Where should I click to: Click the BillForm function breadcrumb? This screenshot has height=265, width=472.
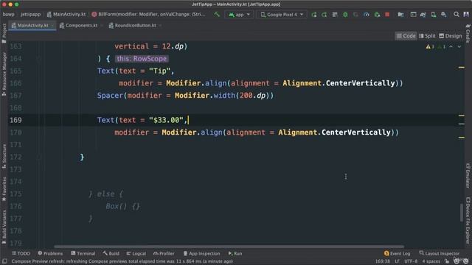click(x=148, y=14)
